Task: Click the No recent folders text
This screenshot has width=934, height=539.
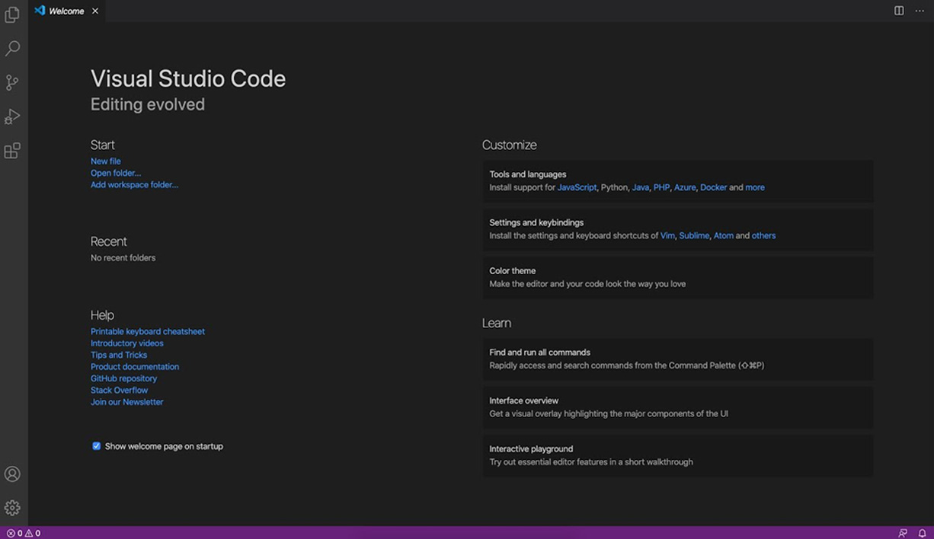Action: [x=123, y=258]
